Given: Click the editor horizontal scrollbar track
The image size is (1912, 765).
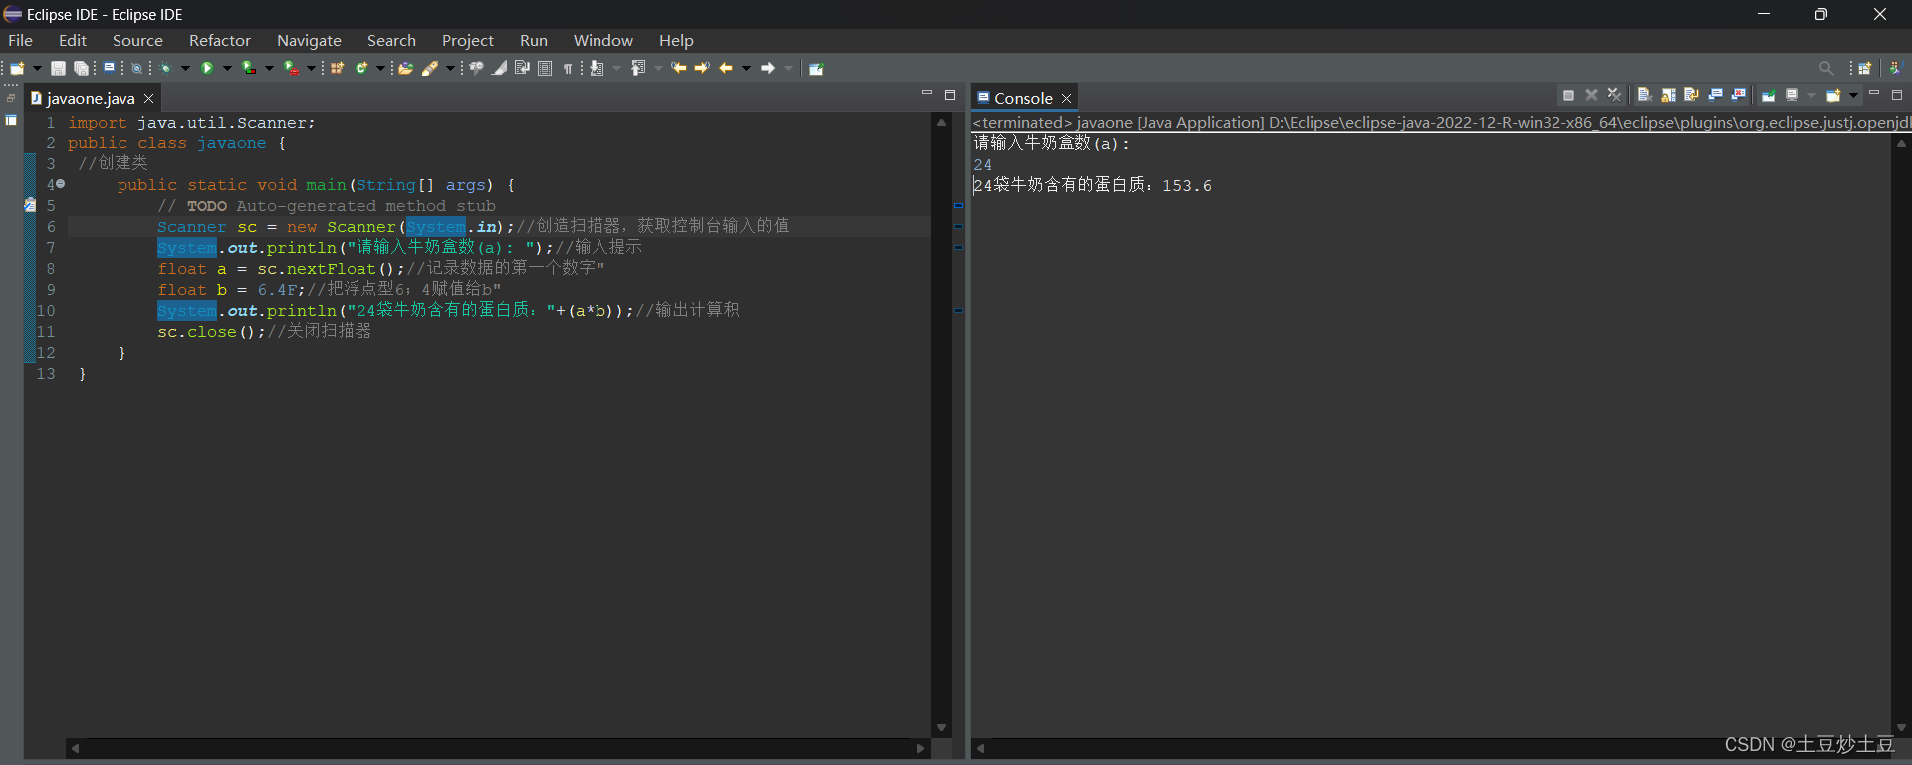Looking at the screenshot, I should 498,748.
